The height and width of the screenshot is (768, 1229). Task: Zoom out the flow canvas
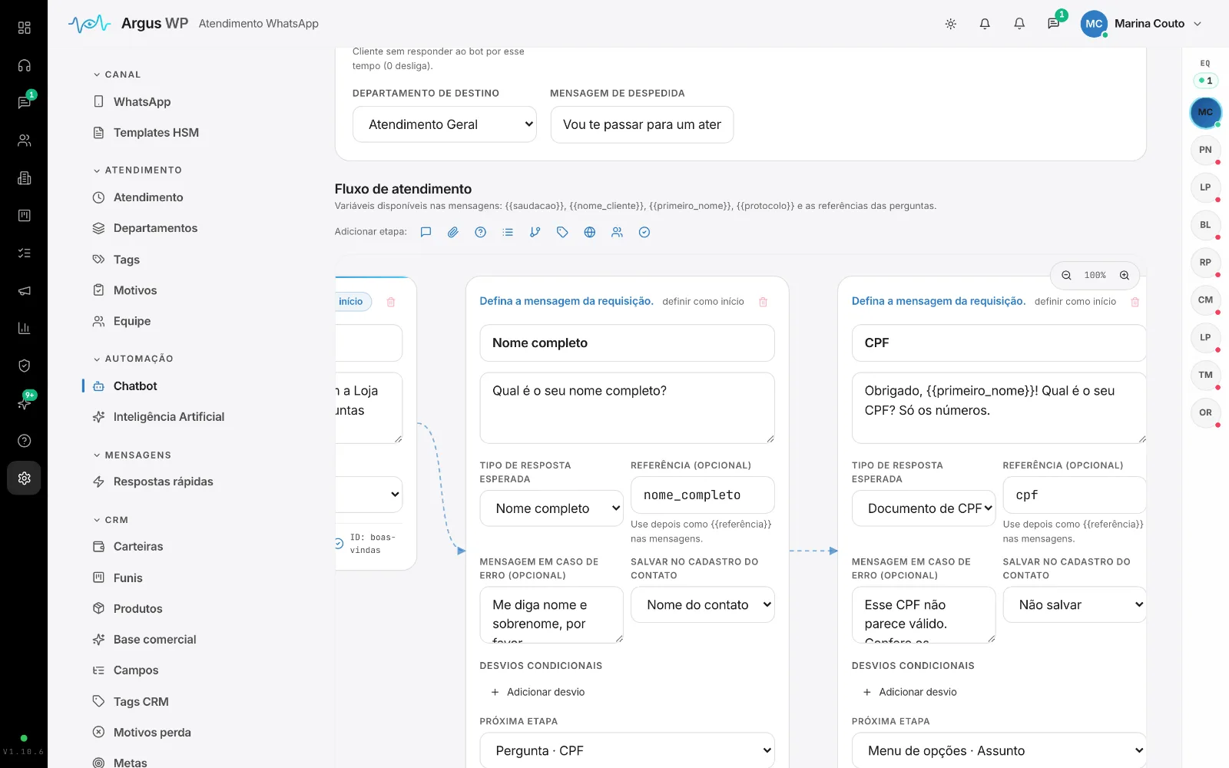pyautogui.click(x=1066, y=275)
